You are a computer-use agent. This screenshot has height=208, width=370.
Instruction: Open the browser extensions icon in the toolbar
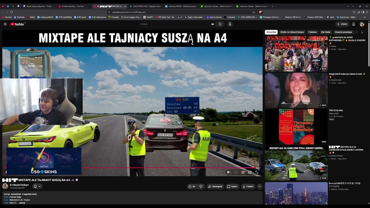pyautogui.click(x=354, y=12)
